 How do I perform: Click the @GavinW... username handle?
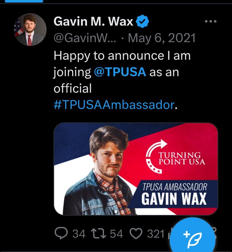pos(85,38)
